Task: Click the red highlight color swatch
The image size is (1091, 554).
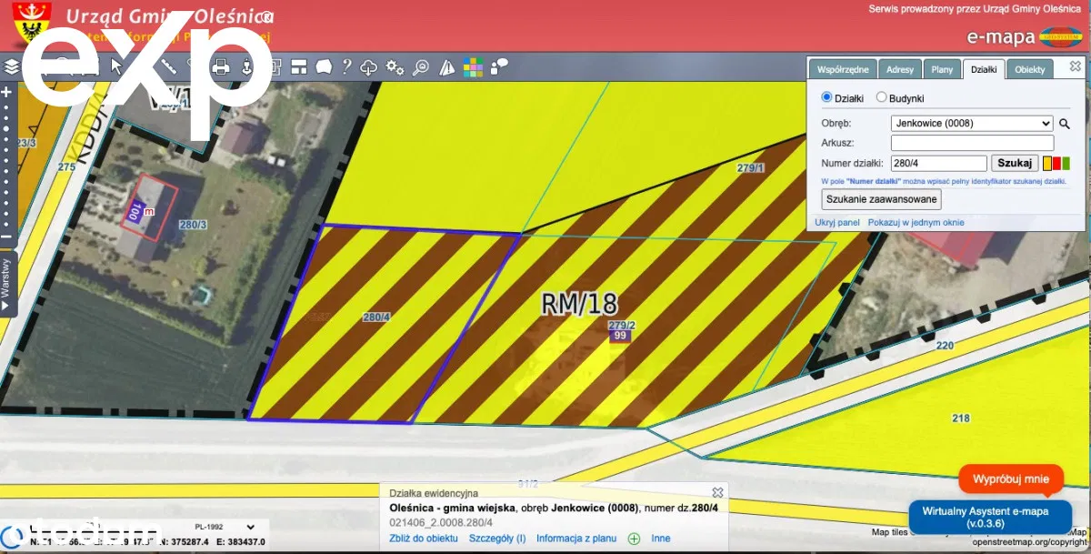Action: pyautogui.click(x=1056, y=164)
